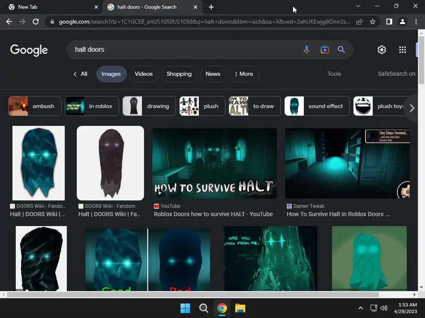Image resolution: width=425 pixels, height=318 pixels.
Task: Switch to Videos results
Action: [x=144, y=74]
